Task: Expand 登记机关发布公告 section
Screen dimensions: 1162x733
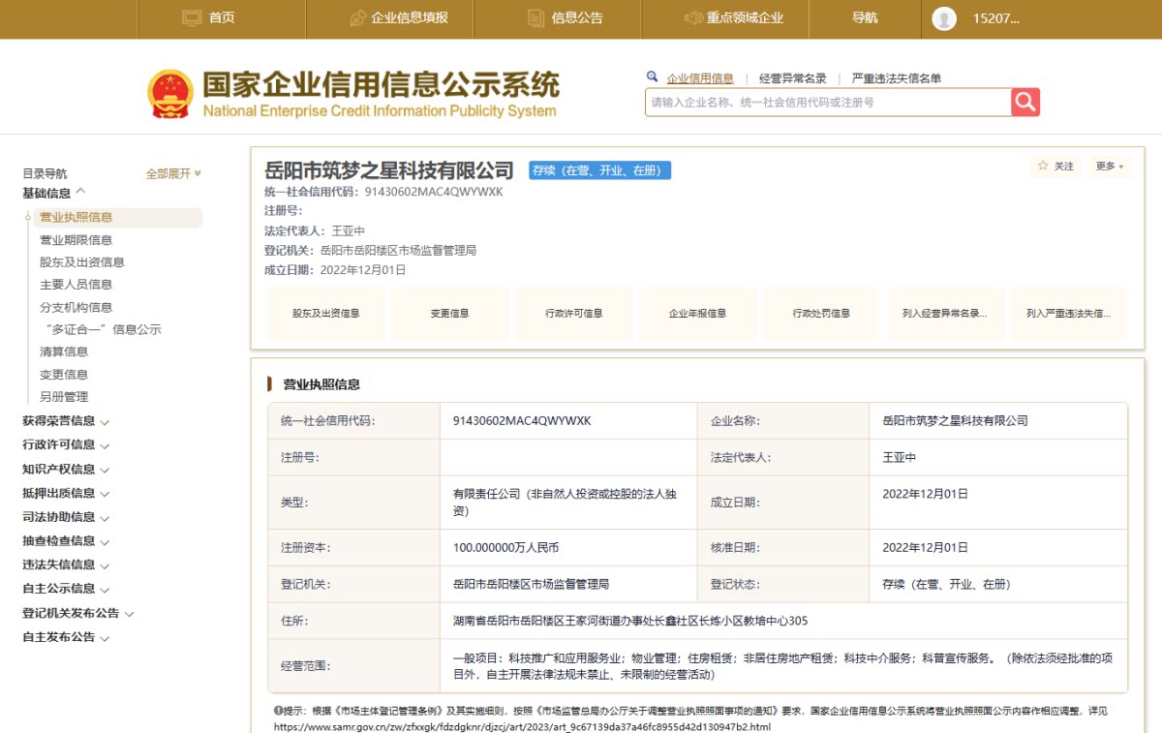Action: point(78,613)
